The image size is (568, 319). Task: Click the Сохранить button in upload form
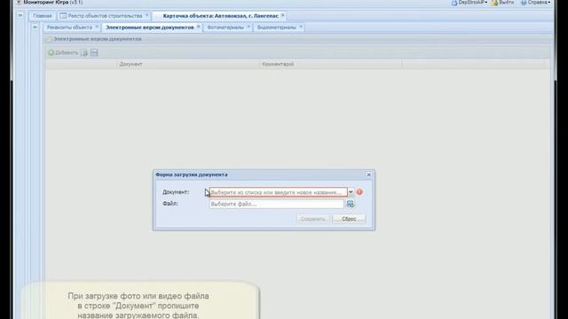(x=312, y=219)
